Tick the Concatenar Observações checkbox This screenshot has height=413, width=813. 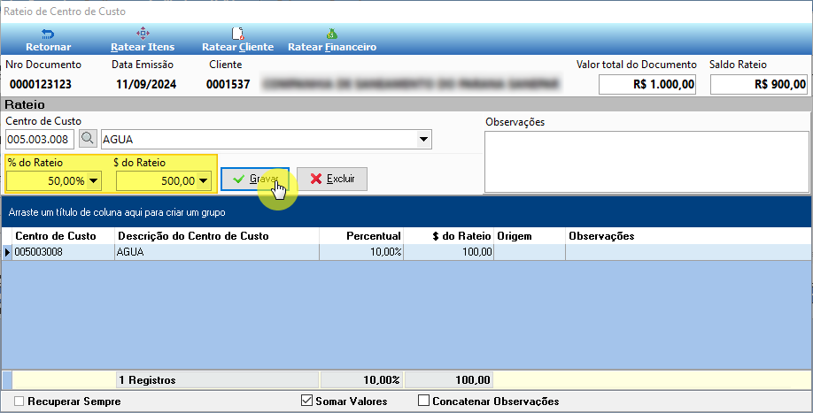[423, 401]
